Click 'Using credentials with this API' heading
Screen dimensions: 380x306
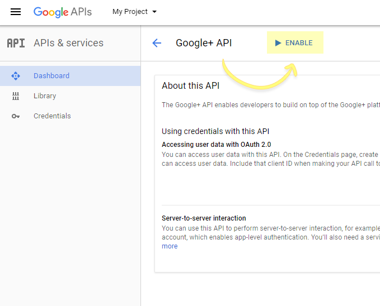click(215, 131)
